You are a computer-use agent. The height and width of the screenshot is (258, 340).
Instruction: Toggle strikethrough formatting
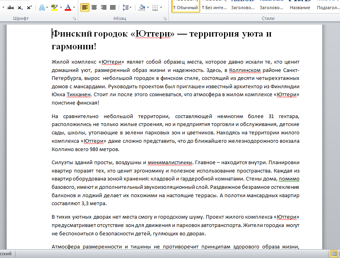click(10, 8)
